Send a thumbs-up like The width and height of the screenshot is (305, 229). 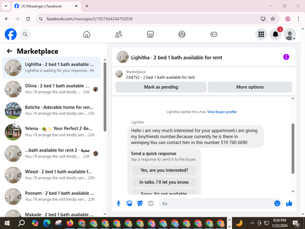pyautogui.click(x=289, y=203)
